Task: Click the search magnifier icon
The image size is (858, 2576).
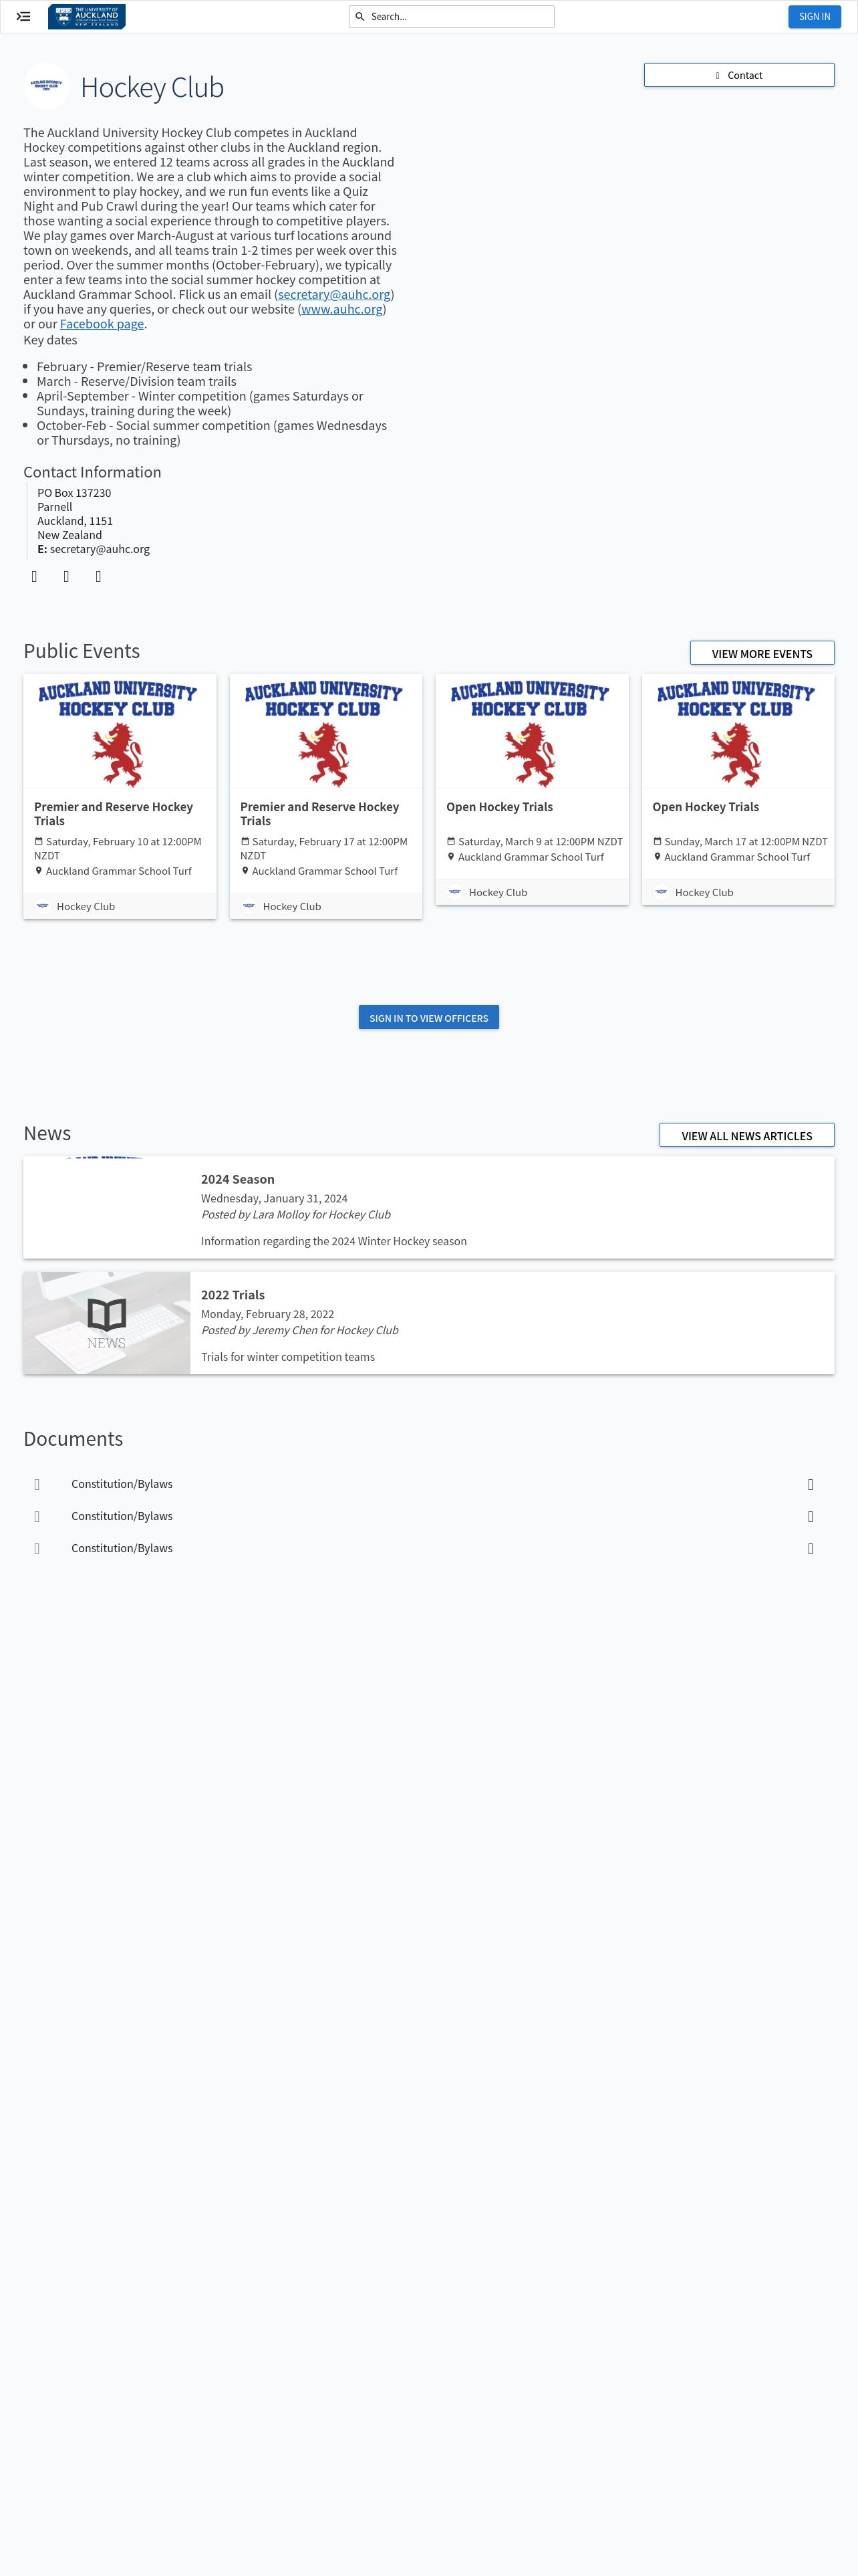Action: [361, 17]
